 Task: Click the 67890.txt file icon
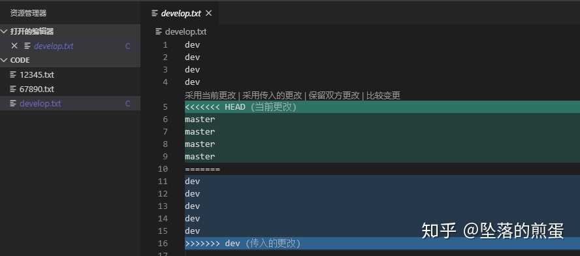click(x=13, y=89)
